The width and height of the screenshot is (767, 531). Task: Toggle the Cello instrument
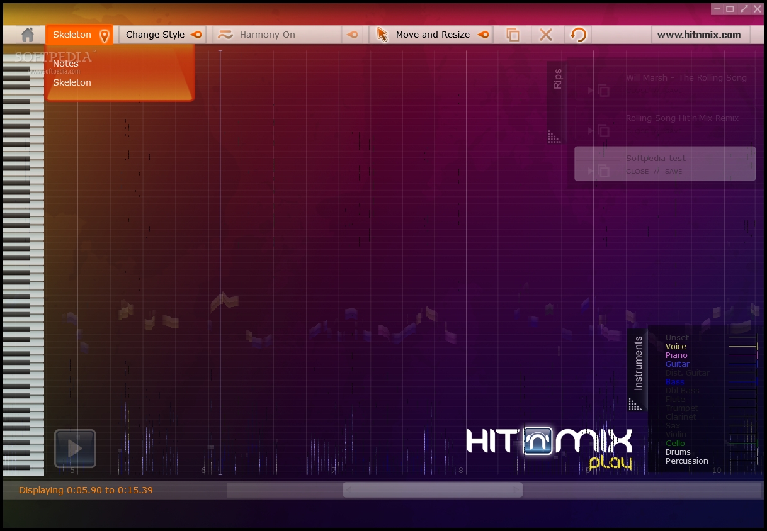pyautogui.click(x=675, y=444)
